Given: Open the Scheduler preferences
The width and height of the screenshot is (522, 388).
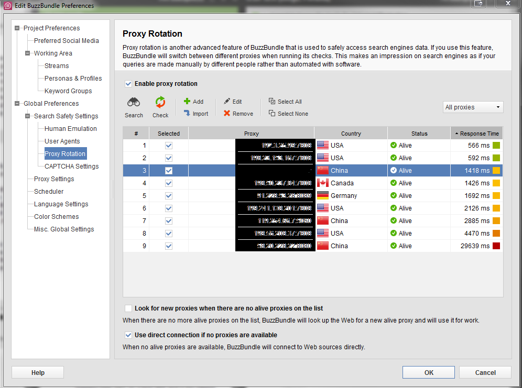Looking at the screenshot, I should pos(49,192).
